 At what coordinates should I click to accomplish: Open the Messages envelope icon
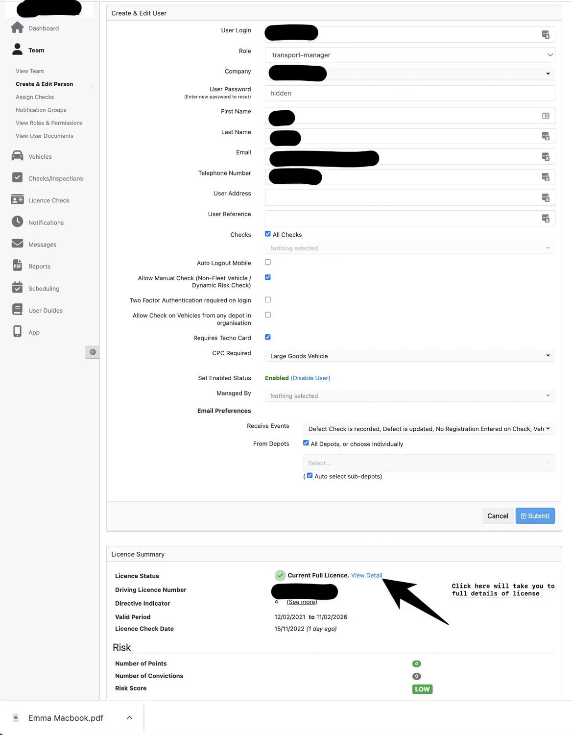click(x=17, y=244)
